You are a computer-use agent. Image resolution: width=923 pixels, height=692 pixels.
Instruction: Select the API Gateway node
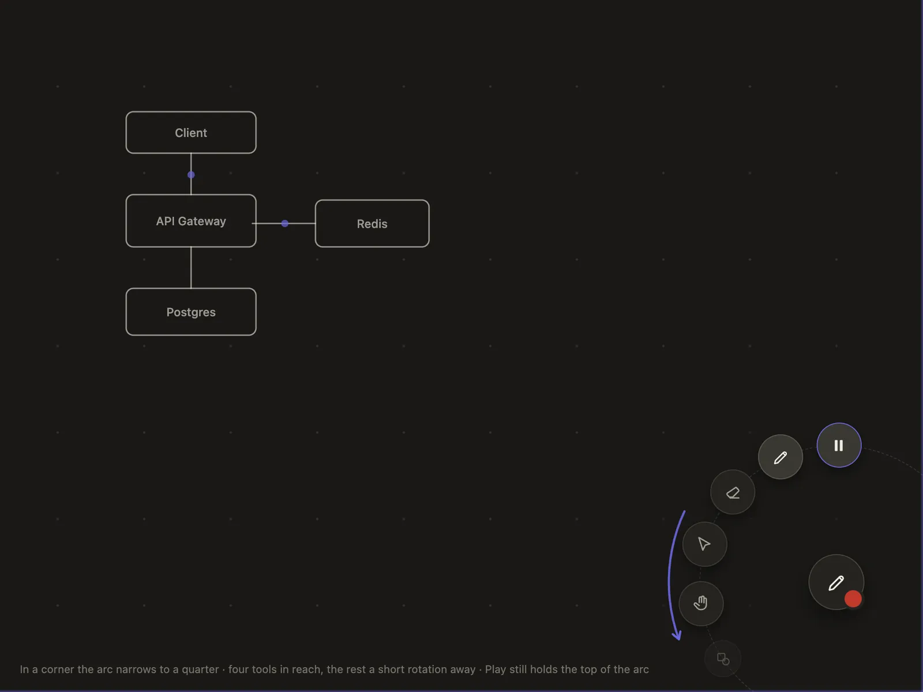tap(191, 221)
